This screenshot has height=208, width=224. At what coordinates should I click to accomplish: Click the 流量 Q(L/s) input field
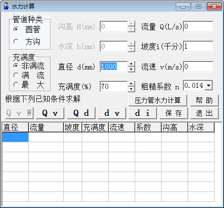pos(198,26)
